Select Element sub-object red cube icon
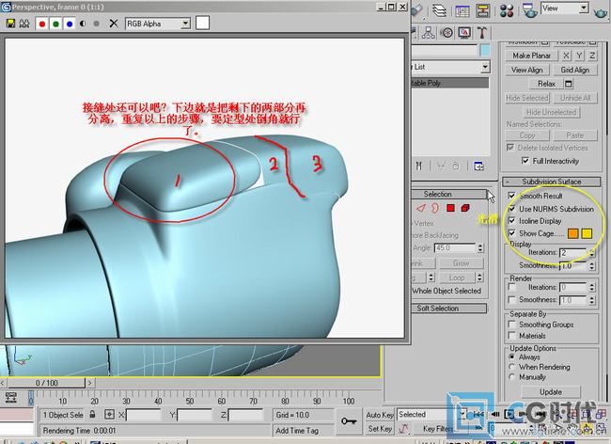The width and height of the screenshot is (611, 444). tap(465, 208)
